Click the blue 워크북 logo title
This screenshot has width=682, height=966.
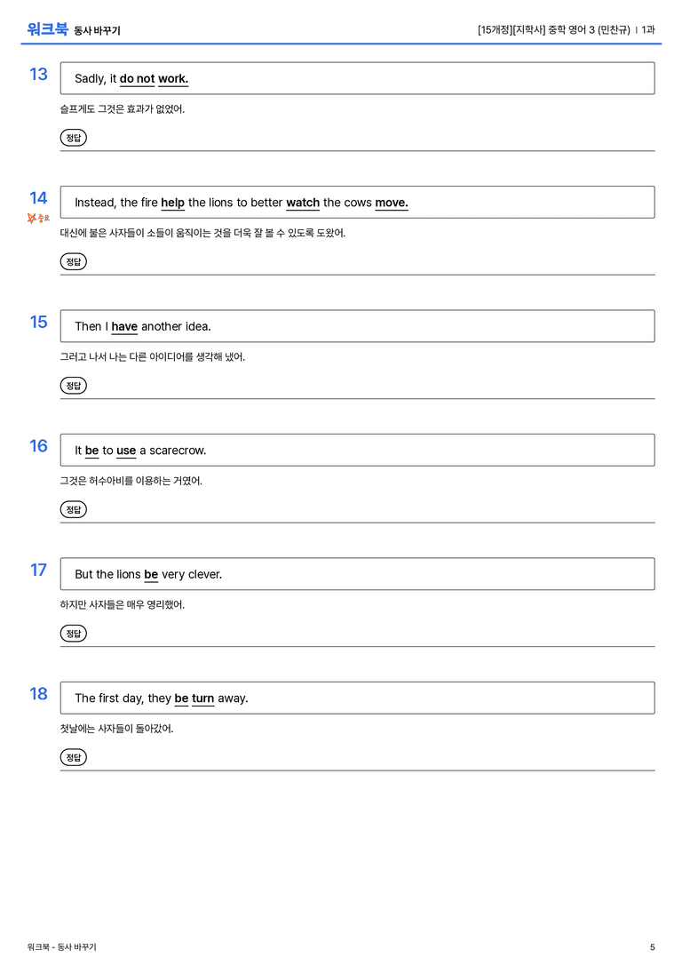47,28
